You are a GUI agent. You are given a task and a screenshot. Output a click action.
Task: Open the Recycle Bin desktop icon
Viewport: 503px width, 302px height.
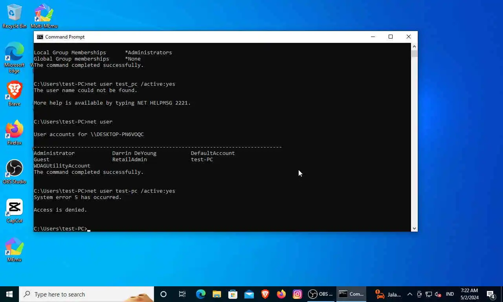tap(15, 16)
